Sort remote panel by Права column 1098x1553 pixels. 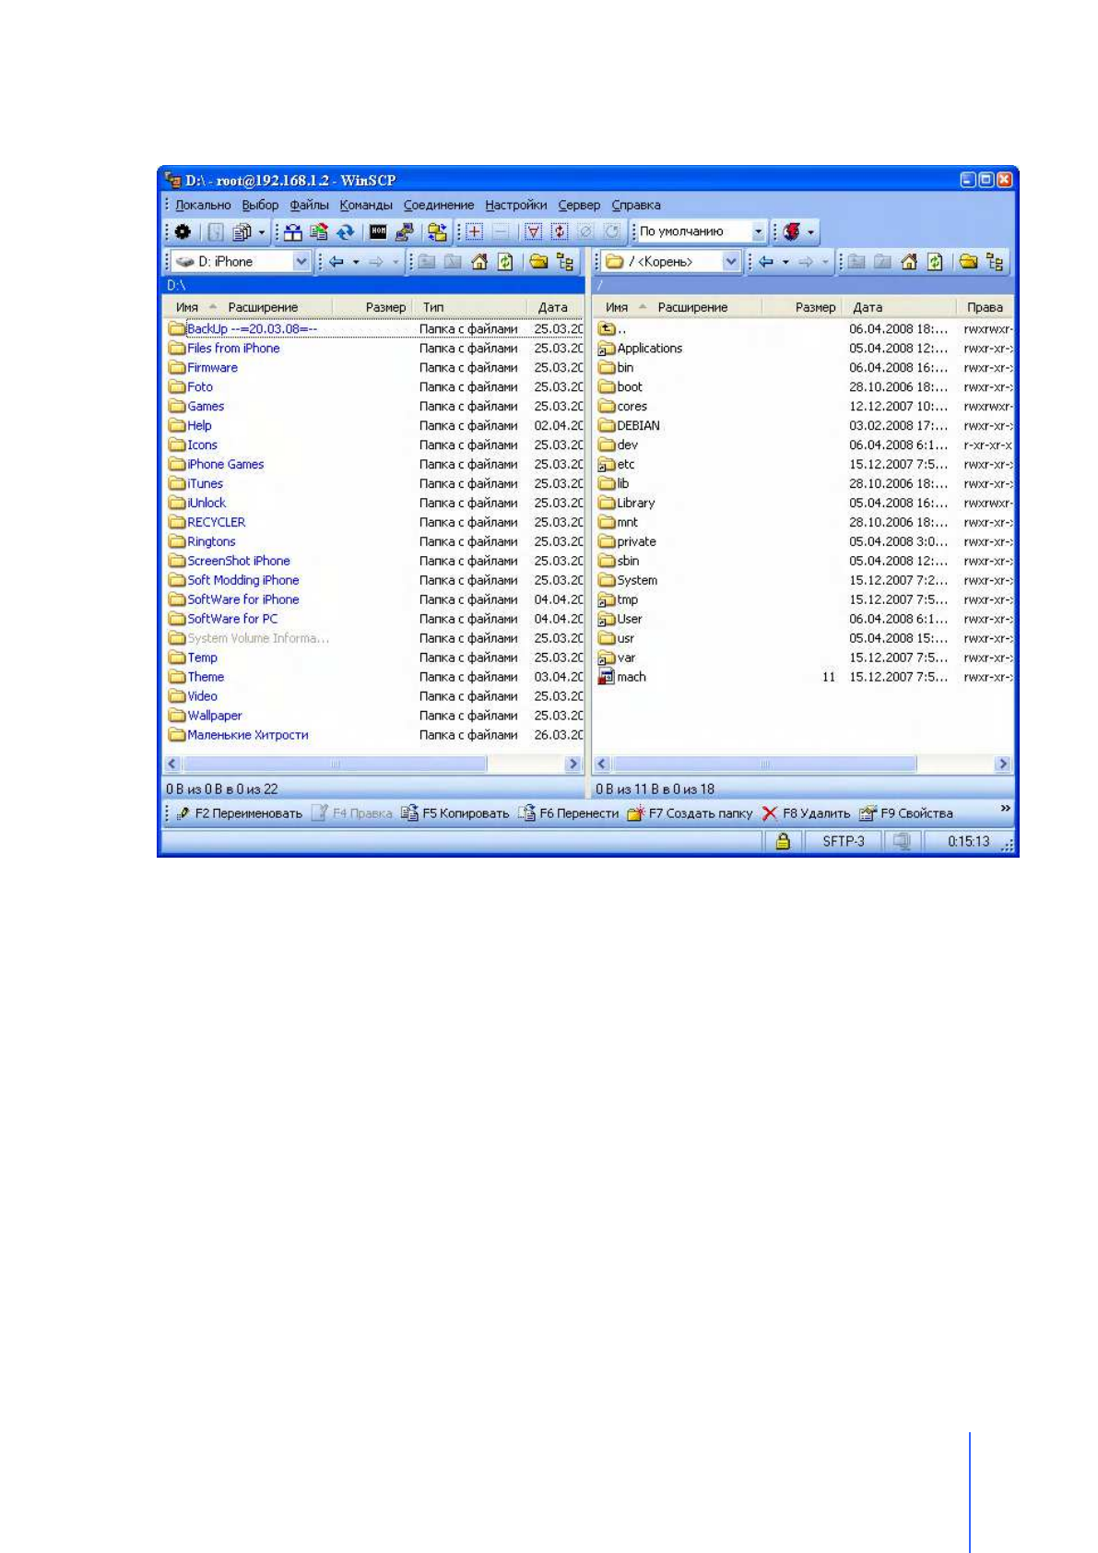pos(985,307)
